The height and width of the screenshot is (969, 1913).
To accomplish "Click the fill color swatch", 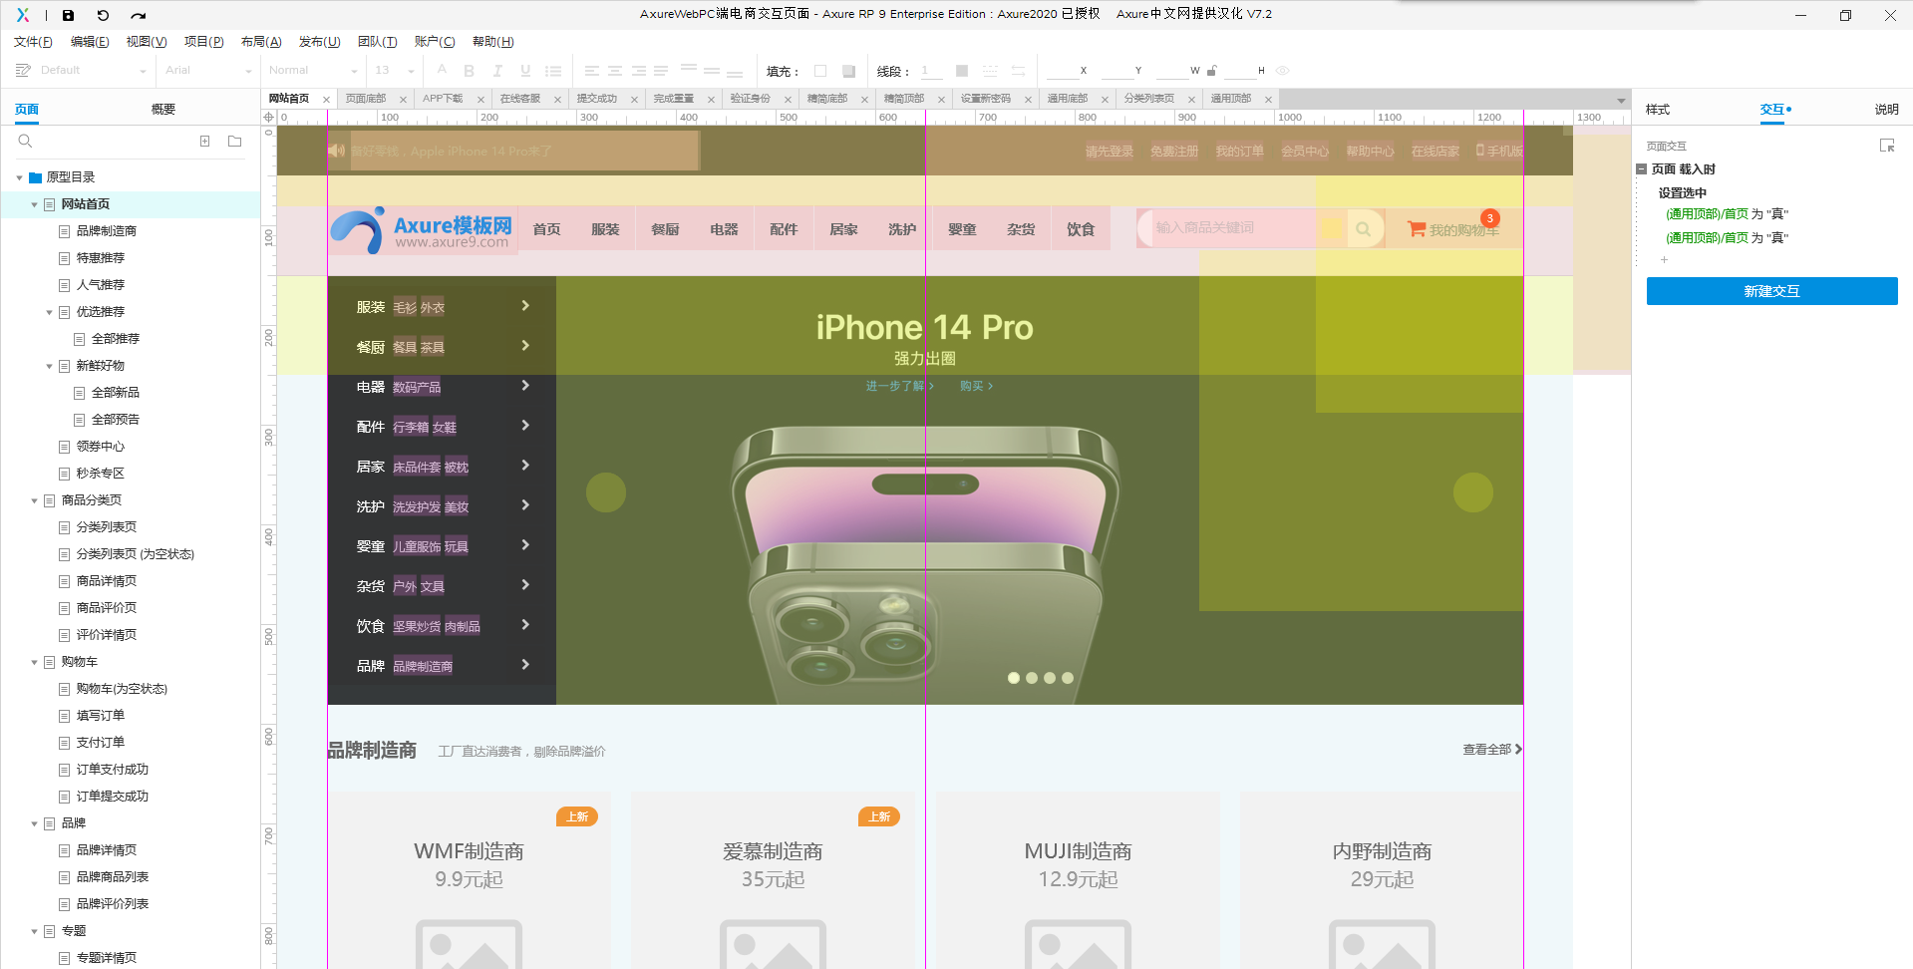I will 820,71.
